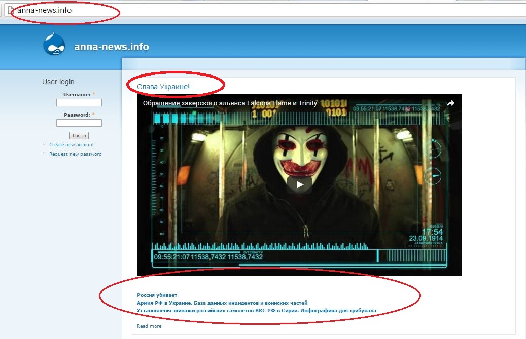Open the 'Россия убивает' link

pyautogui.click(x=157, y=295)
